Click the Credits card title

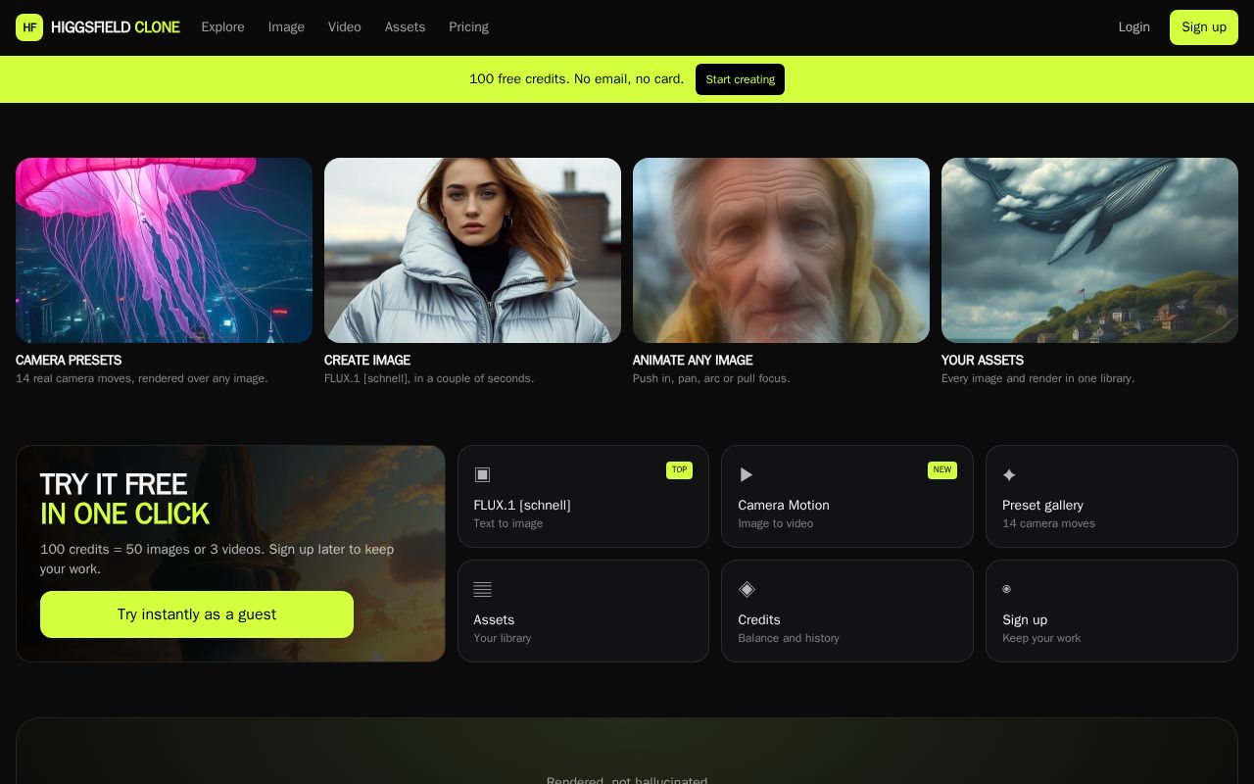[759, 620]
